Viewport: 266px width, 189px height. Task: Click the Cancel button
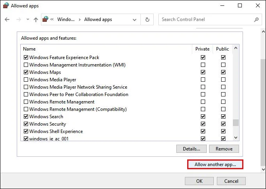coord(231,181)
